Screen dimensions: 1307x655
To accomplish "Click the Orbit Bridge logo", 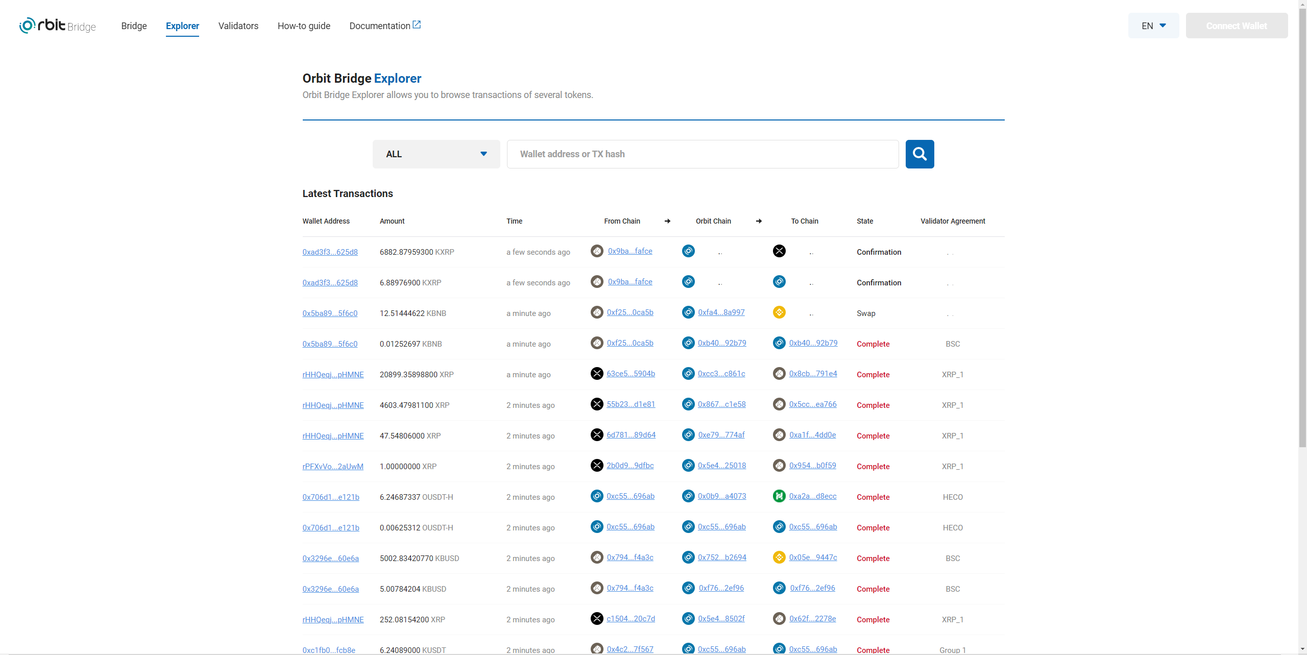I will tap(57, 26).
